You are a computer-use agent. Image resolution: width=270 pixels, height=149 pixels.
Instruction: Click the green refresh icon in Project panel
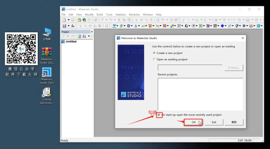[79, 36]
